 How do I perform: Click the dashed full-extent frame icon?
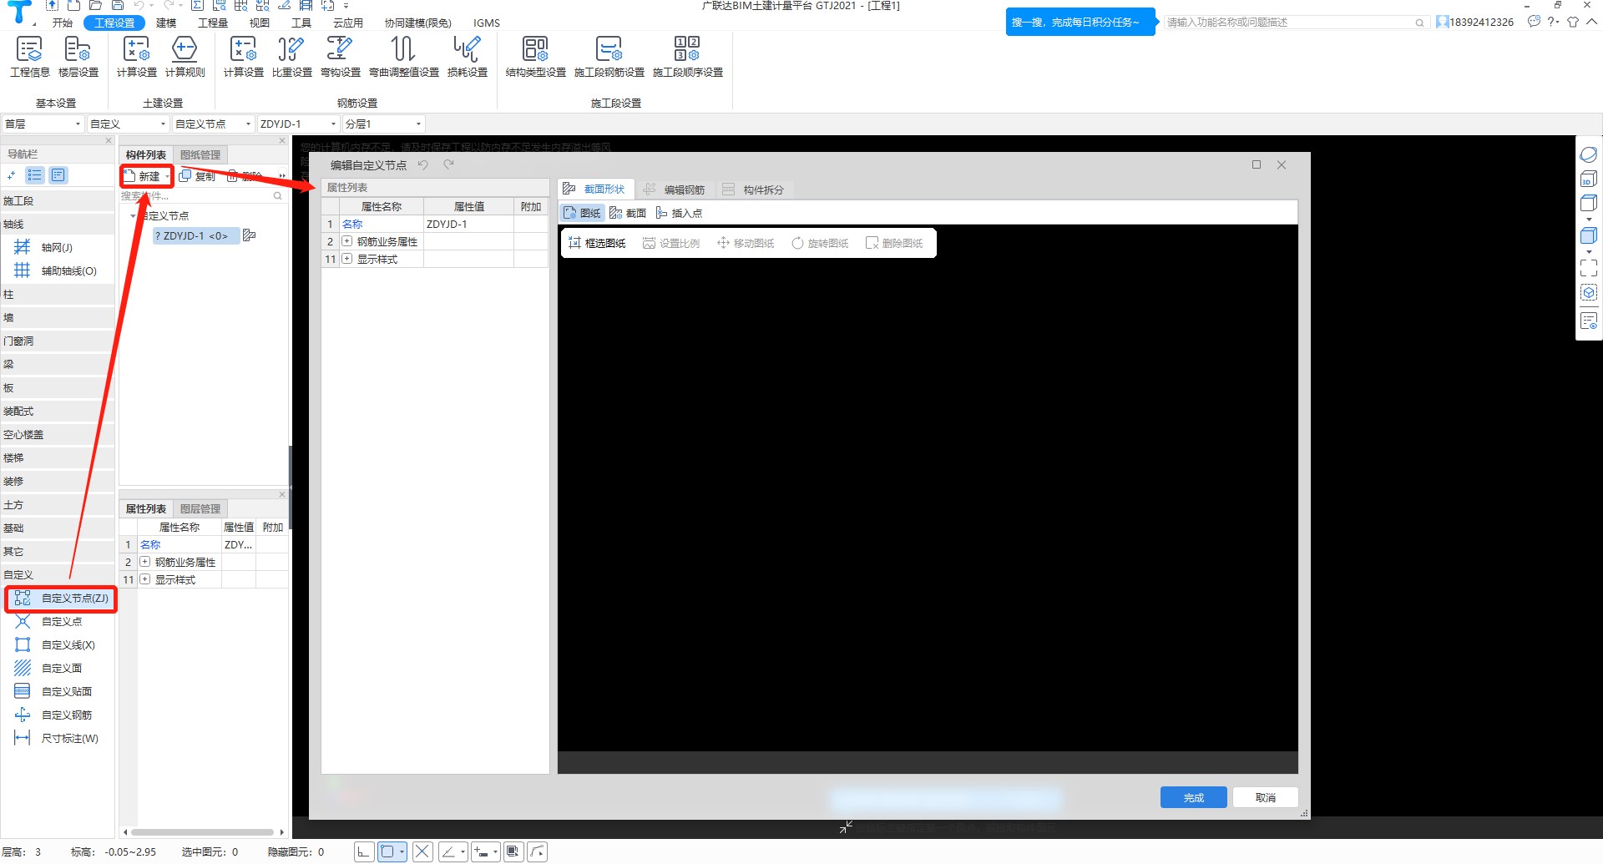point(1589,267)
